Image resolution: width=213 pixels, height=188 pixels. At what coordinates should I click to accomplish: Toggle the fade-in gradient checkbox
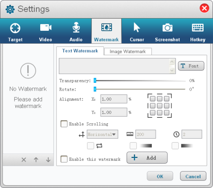[x=133, y=146]
